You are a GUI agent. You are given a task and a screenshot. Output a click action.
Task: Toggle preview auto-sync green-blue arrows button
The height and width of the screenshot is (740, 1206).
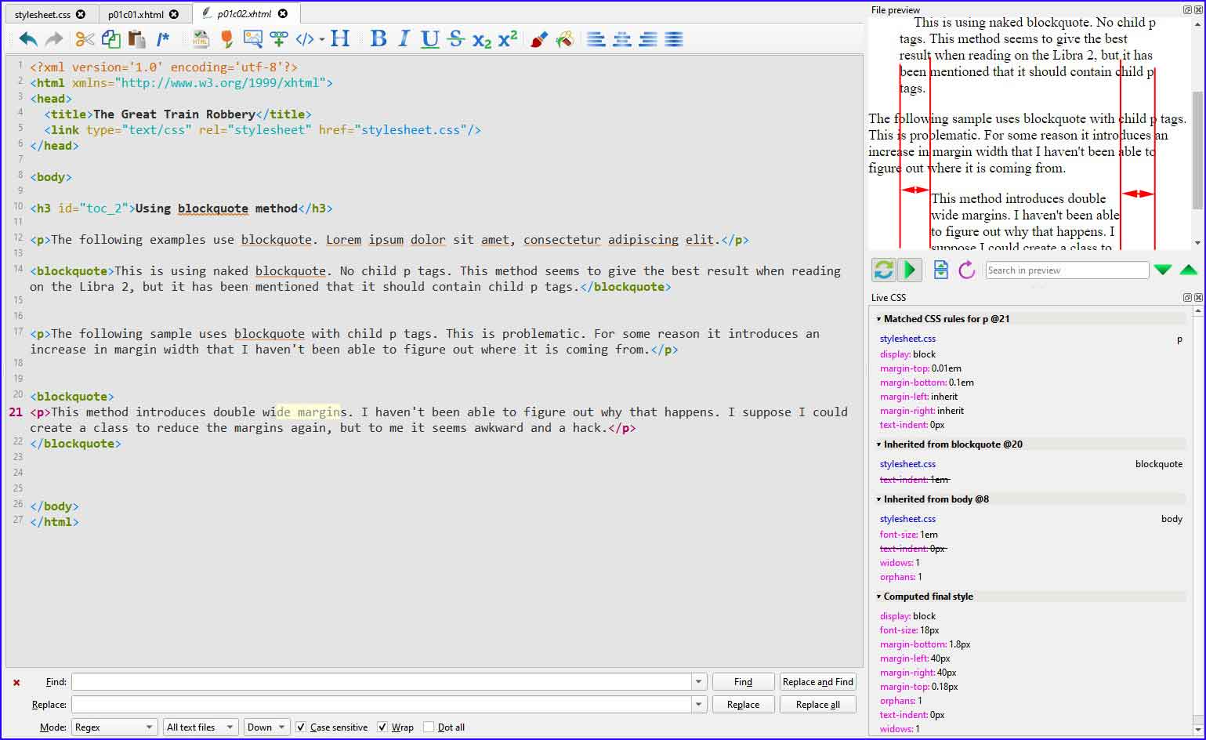click(x=883, y=270)
